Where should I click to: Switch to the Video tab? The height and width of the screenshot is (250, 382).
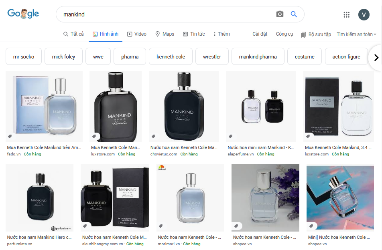pyautogui.click(x=137, y=34)
